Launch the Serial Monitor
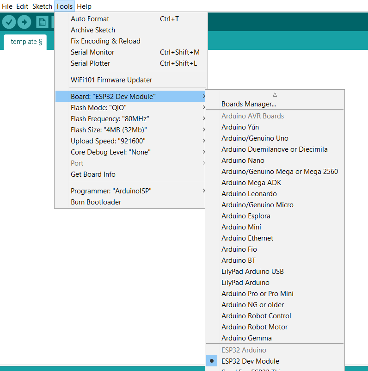 click(x=92, y=52)
